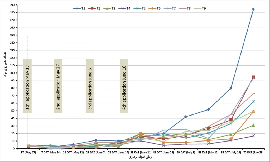Click the 190 value on the y-axis
The height and width of the screenshot is (162, 270).
pos(12,5)
